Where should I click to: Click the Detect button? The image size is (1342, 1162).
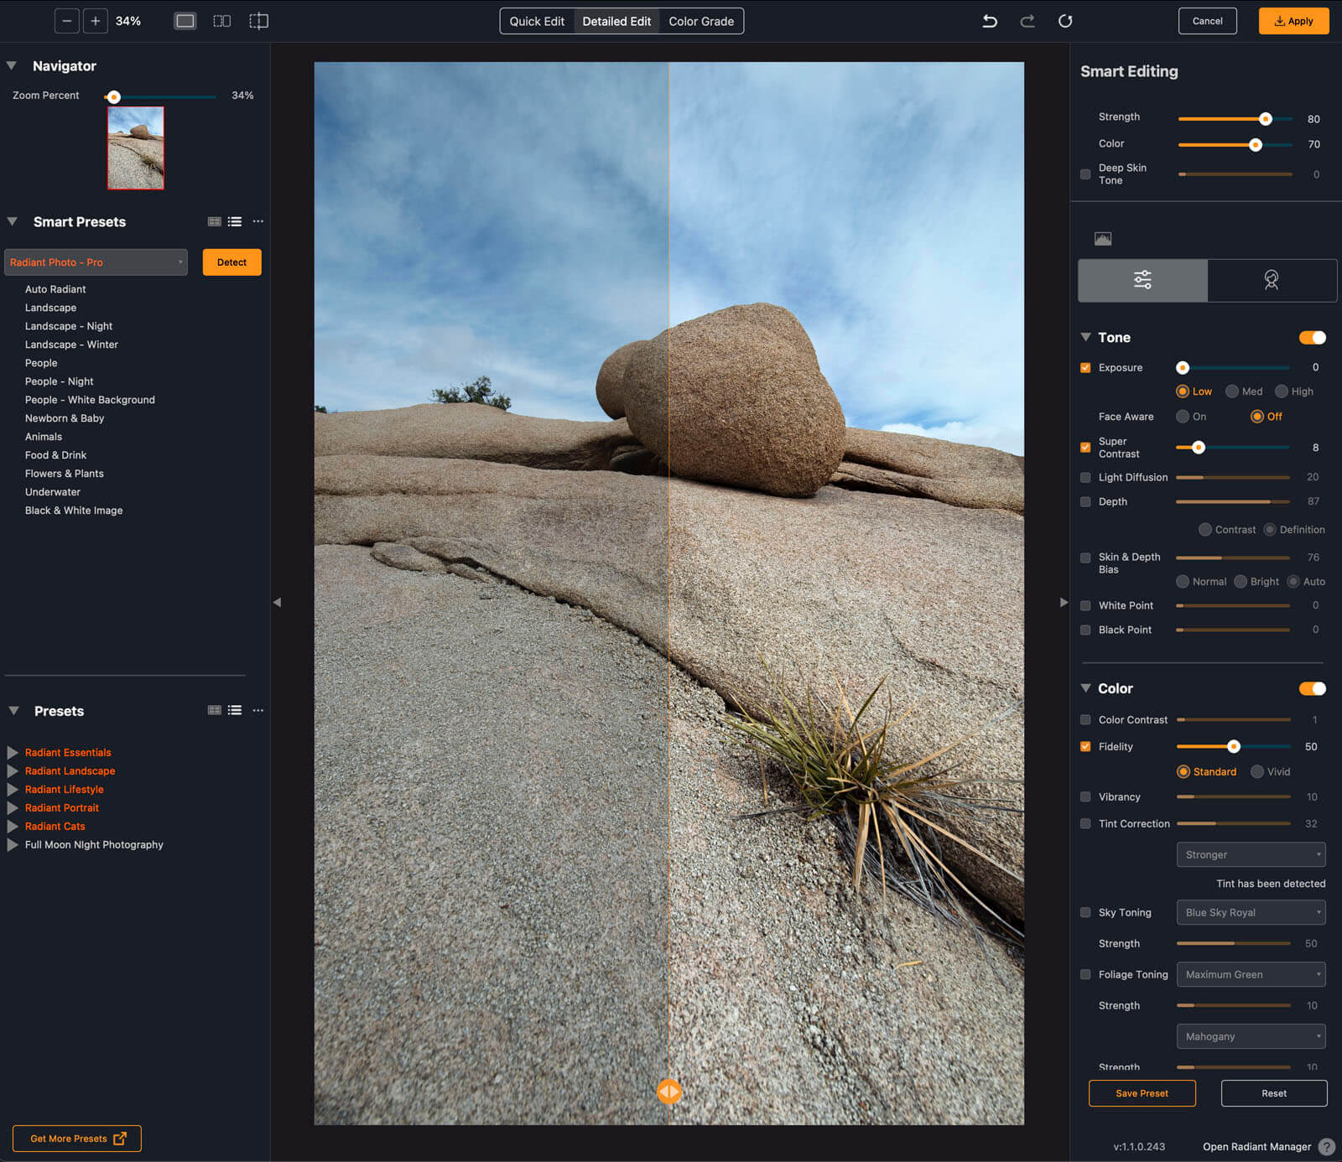[231, 262]
